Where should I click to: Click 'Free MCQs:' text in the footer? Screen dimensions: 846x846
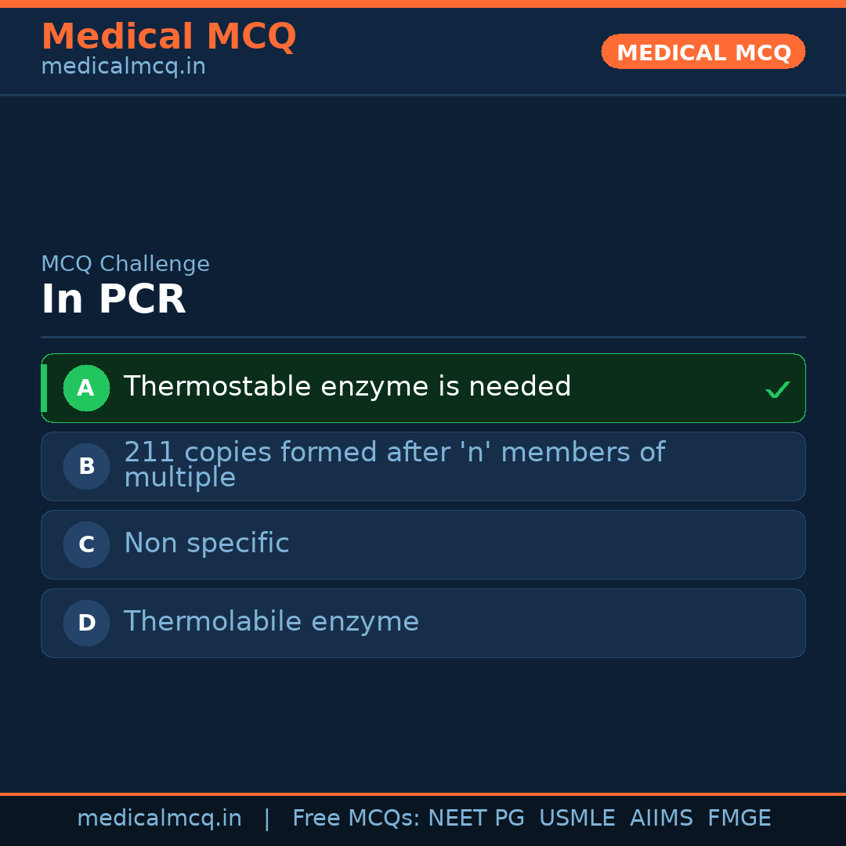[356, 819]
